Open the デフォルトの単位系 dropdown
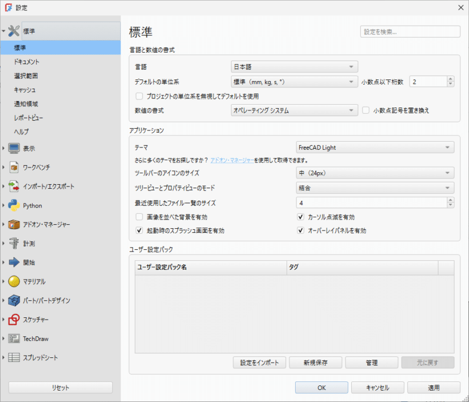The height and width of the screenshot is (402, 469). (x=295, y=82)
